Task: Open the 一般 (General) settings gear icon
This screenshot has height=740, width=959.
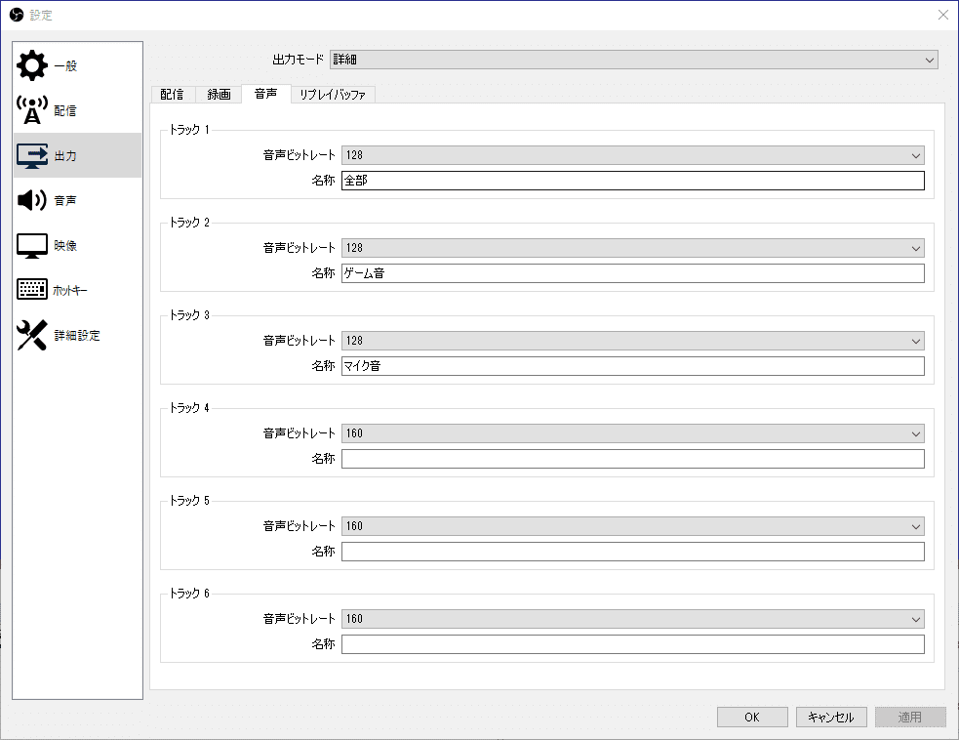Action: tap(32, 65)
